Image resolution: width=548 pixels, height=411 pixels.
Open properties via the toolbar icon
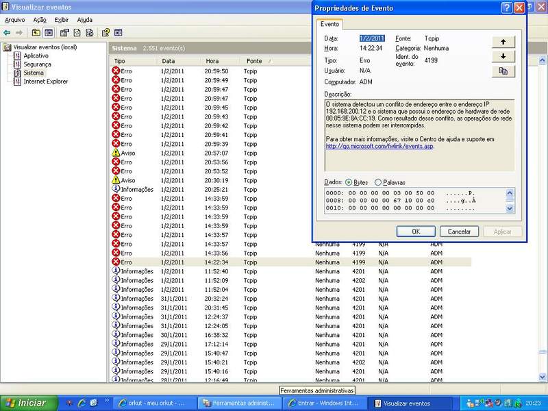[x=64, y=33]
